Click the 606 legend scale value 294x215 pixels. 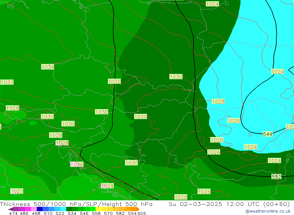[142, 213]
